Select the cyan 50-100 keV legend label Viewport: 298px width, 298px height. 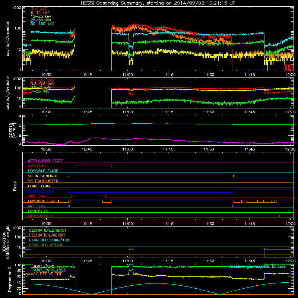point(42,24)
